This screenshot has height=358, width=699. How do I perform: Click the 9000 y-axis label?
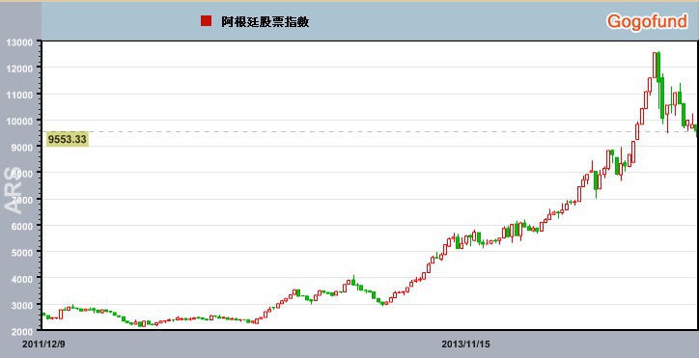click(x=22, y=148)
